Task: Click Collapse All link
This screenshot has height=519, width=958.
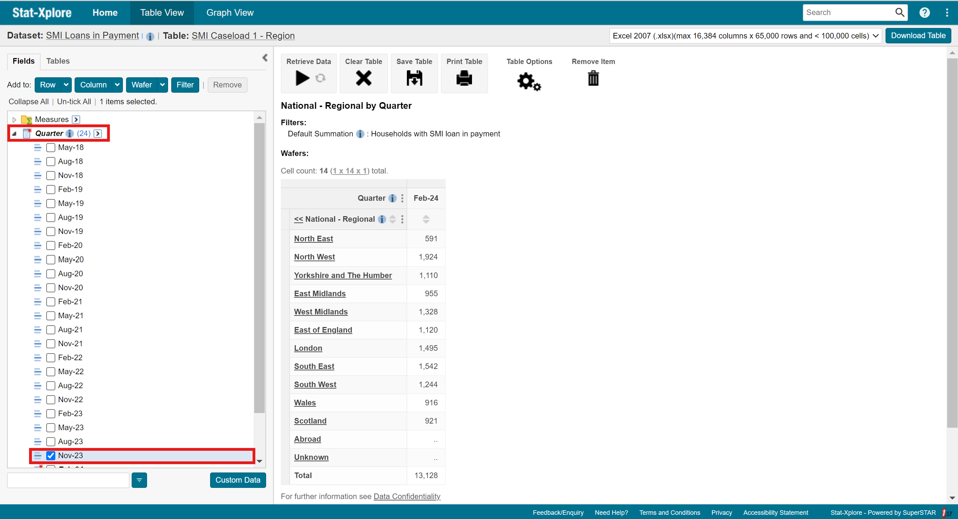Action: 29,101
